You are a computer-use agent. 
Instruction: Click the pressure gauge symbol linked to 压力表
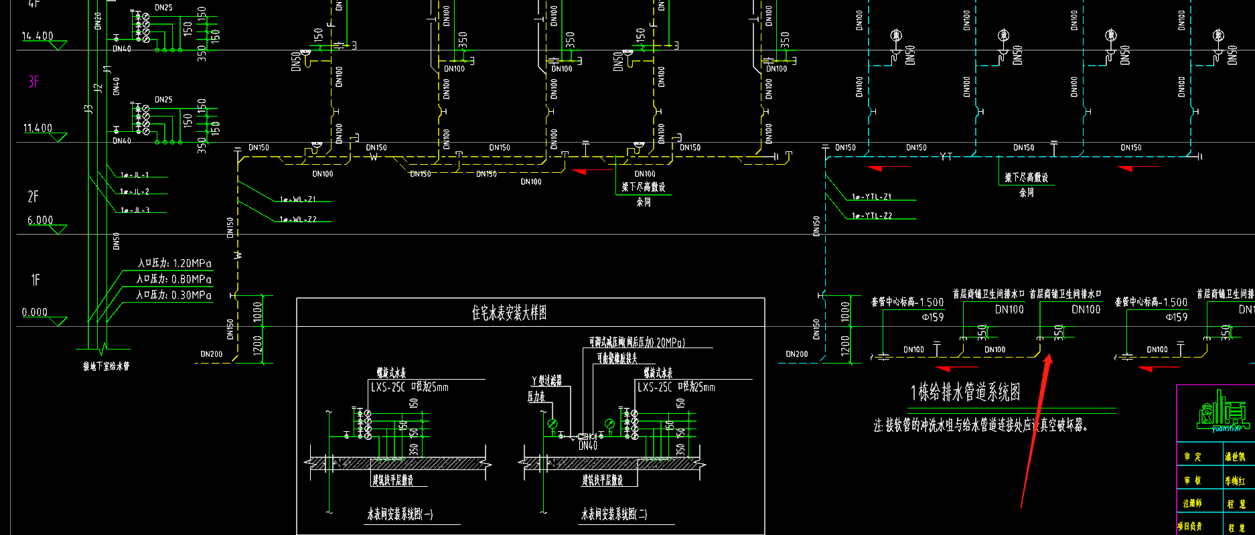552,424
